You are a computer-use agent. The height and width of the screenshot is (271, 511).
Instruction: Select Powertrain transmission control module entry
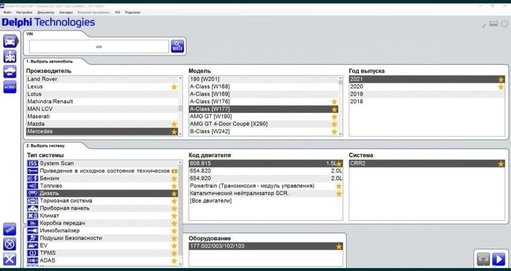tap(266, 186)
